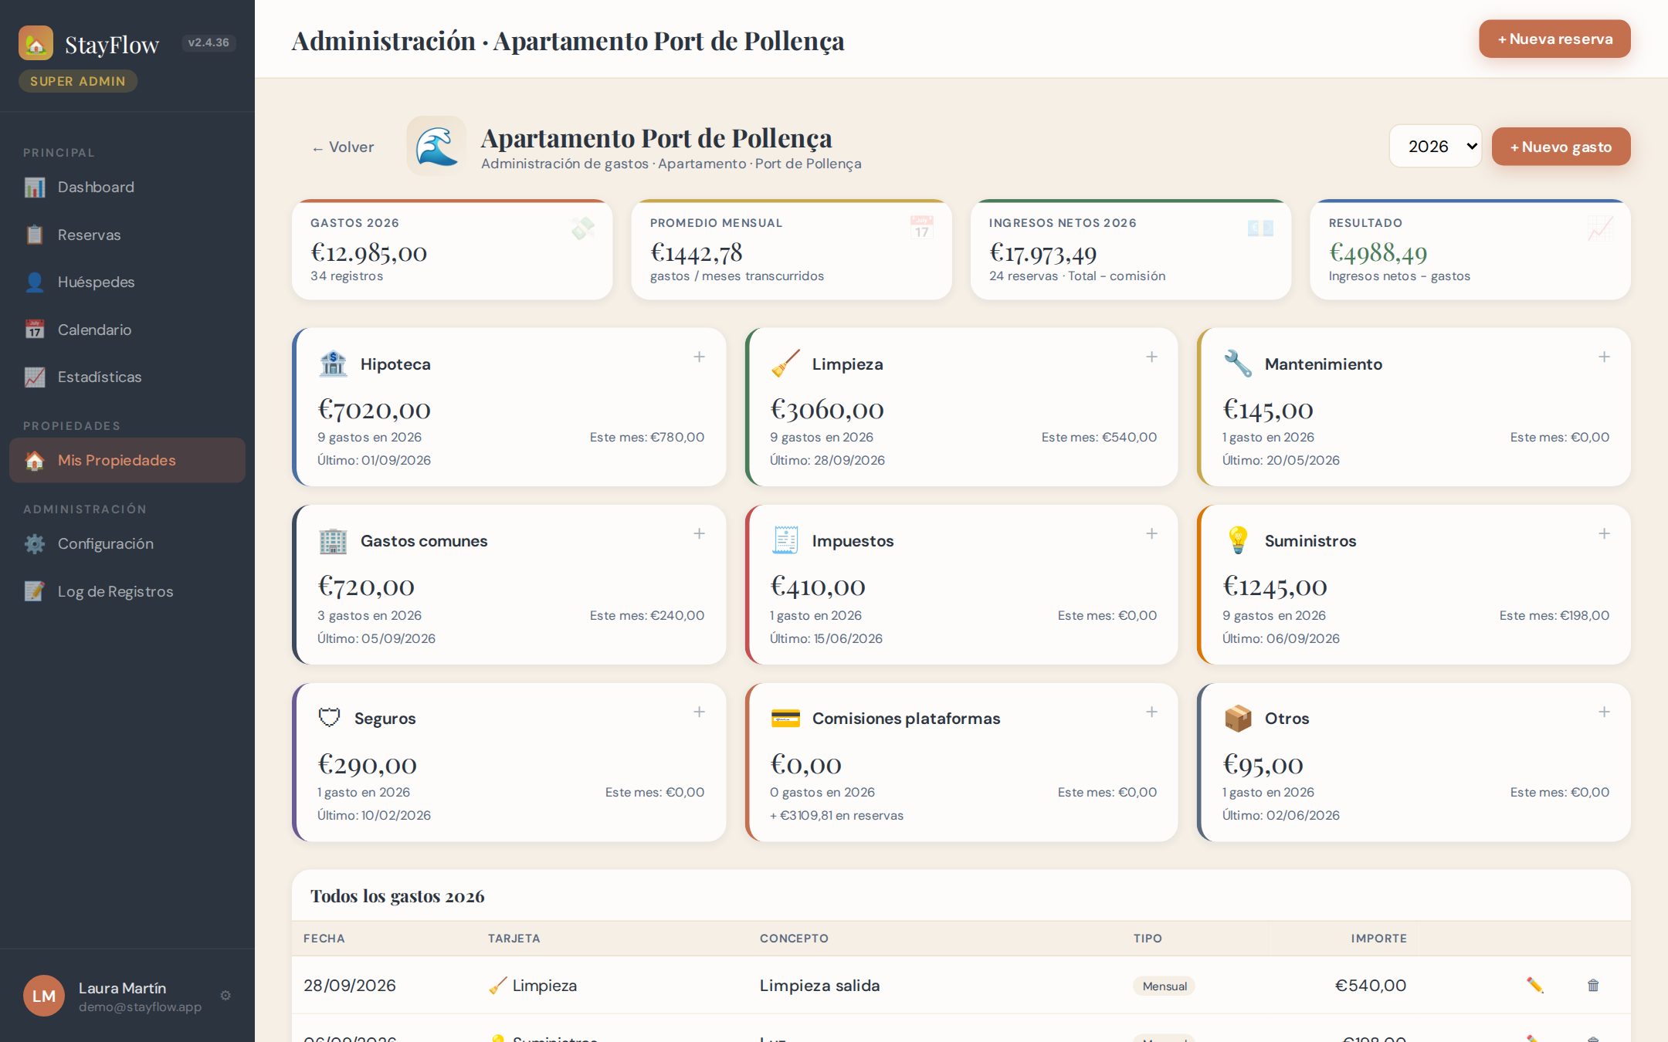Click the Nuevo gasto button

[1561, 147]
